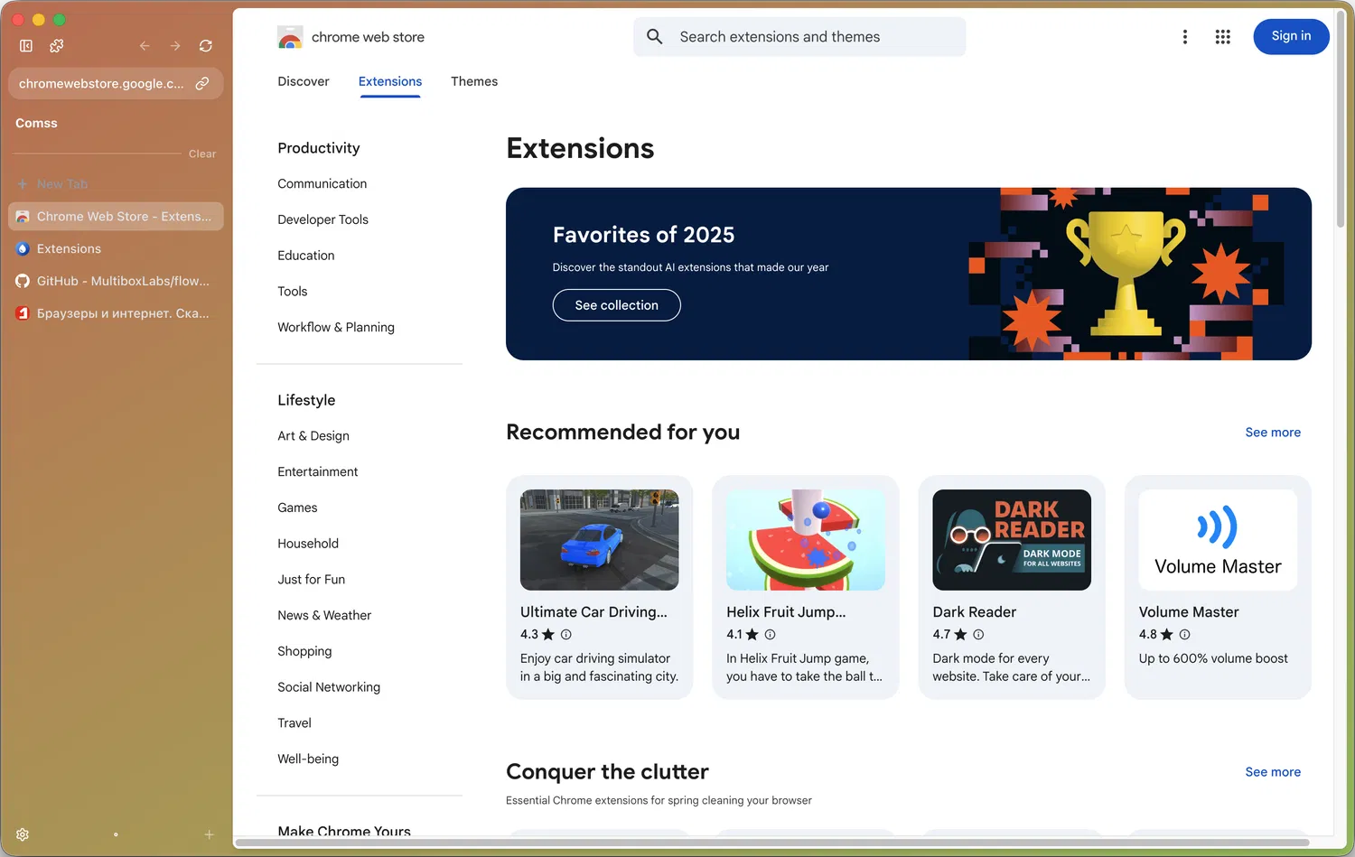Viewport: 1355px width, 857px height.
Task: Open the Communication category
Action: (x=322, y=183)
